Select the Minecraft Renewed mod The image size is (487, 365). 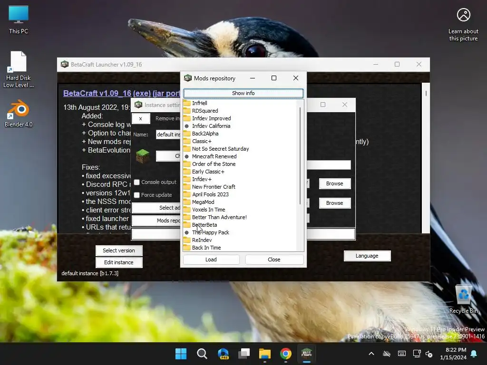point(214,156)
